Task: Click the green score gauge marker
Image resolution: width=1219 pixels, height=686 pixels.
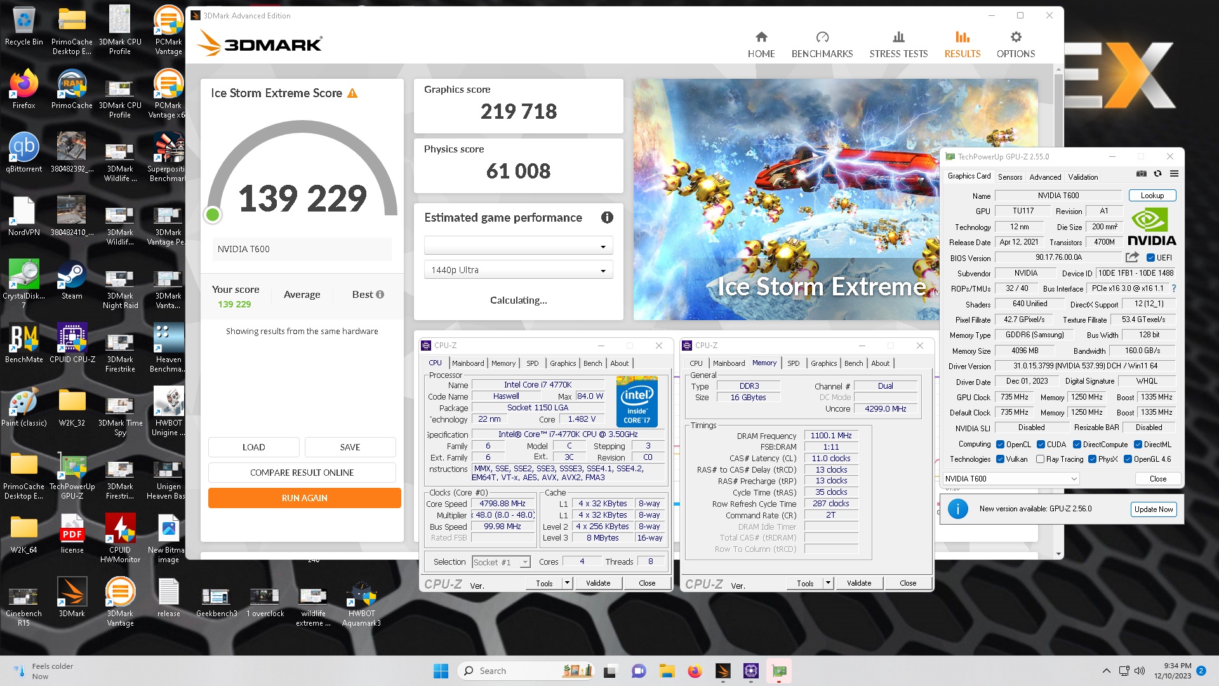Action: (213, 215)
